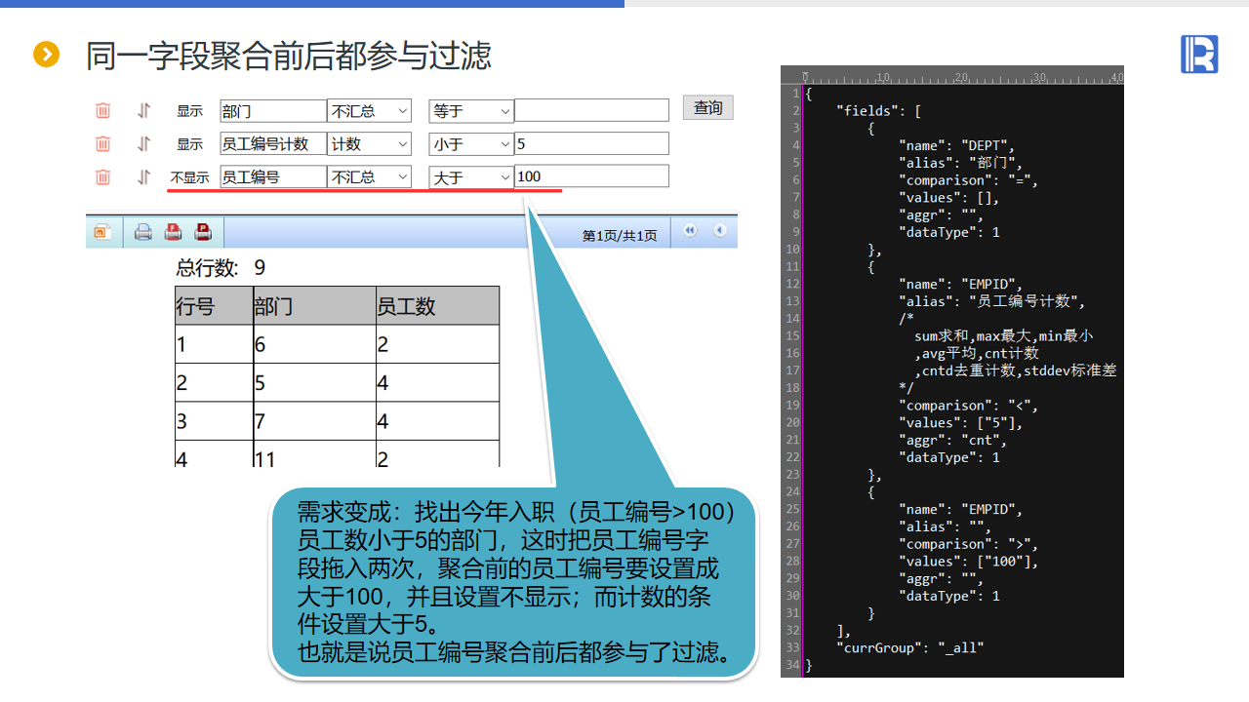Open the 不汇总 dropdown on the 部门 row
Screen dimensions: 1249x702
(x=369, y=111)
